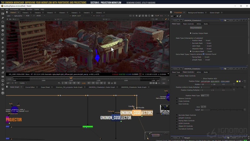The width and height of the screenshot is (250, 141).
Task: Open the Particles nodes toolbar icon
Action: tap(3, 55)
